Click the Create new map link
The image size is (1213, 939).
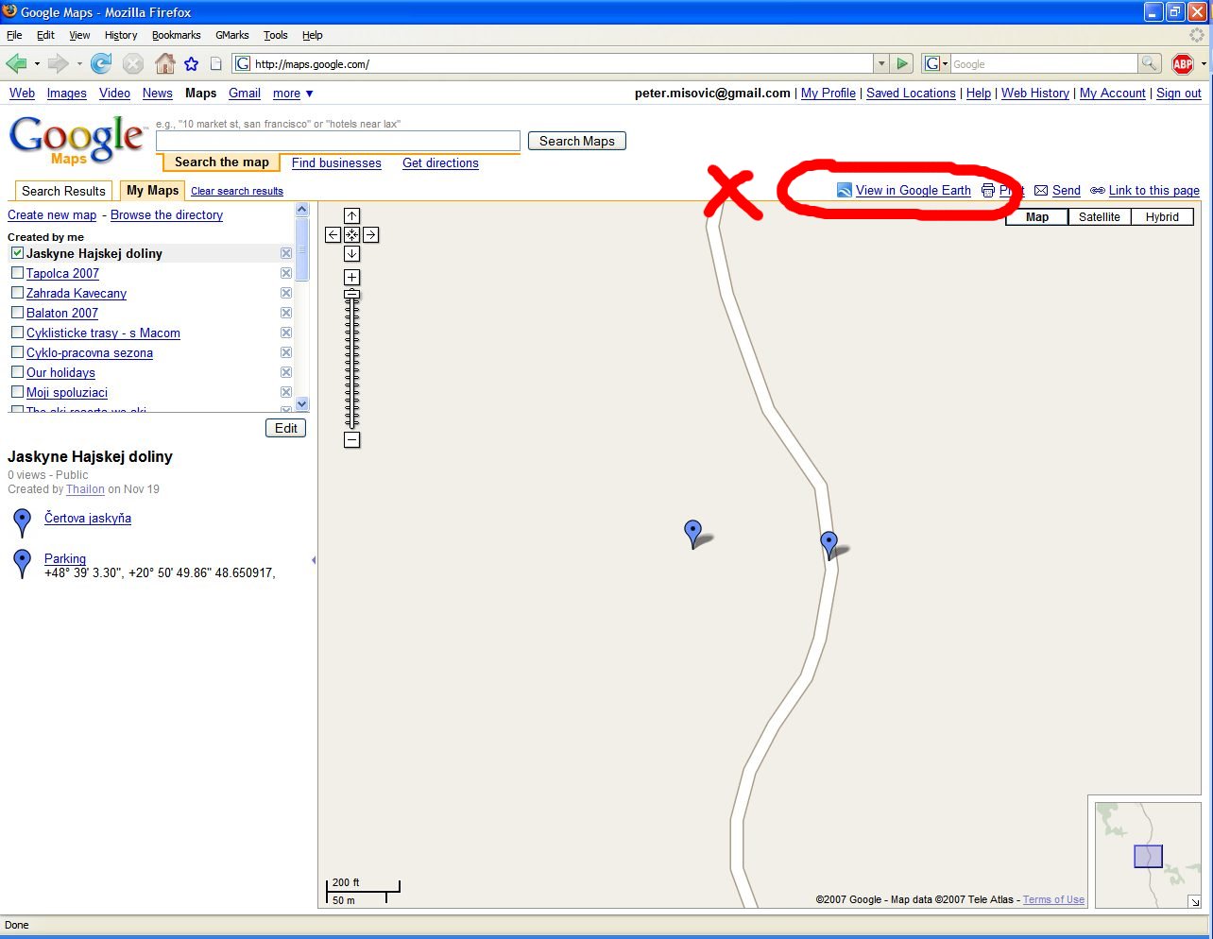click(x=52, y=214)
